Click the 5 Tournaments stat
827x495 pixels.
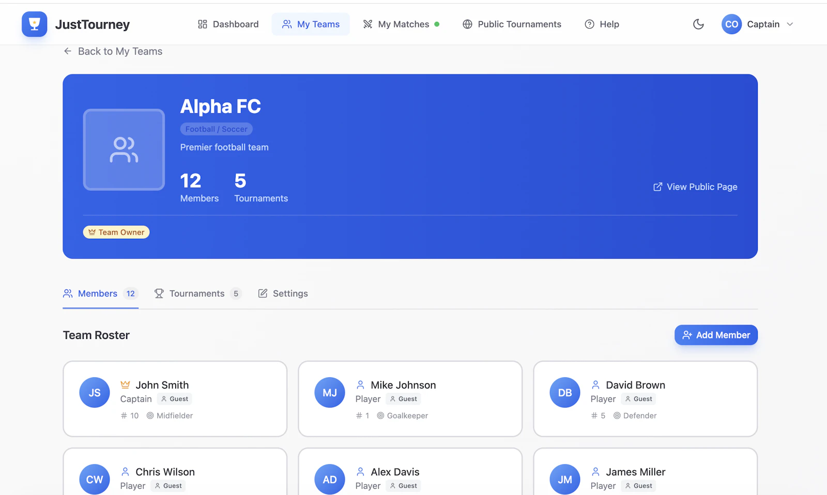[x=261, y=188]
